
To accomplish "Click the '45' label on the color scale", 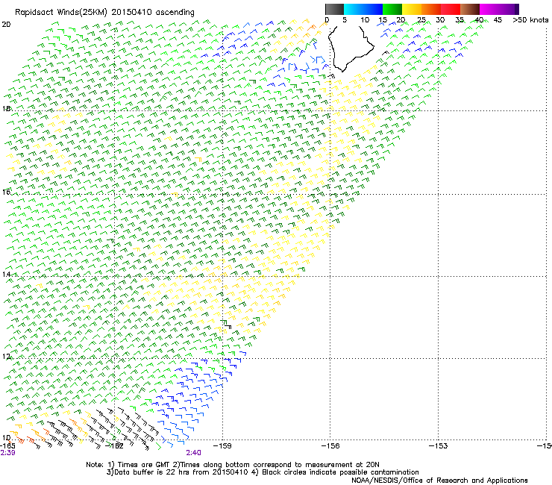I will click(x=498, y=20).
